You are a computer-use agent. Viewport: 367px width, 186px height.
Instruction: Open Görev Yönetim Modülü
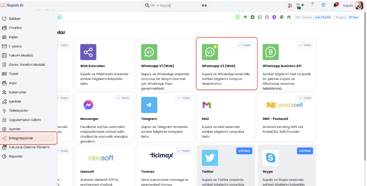pyautogui.click(x=27, y=65)
